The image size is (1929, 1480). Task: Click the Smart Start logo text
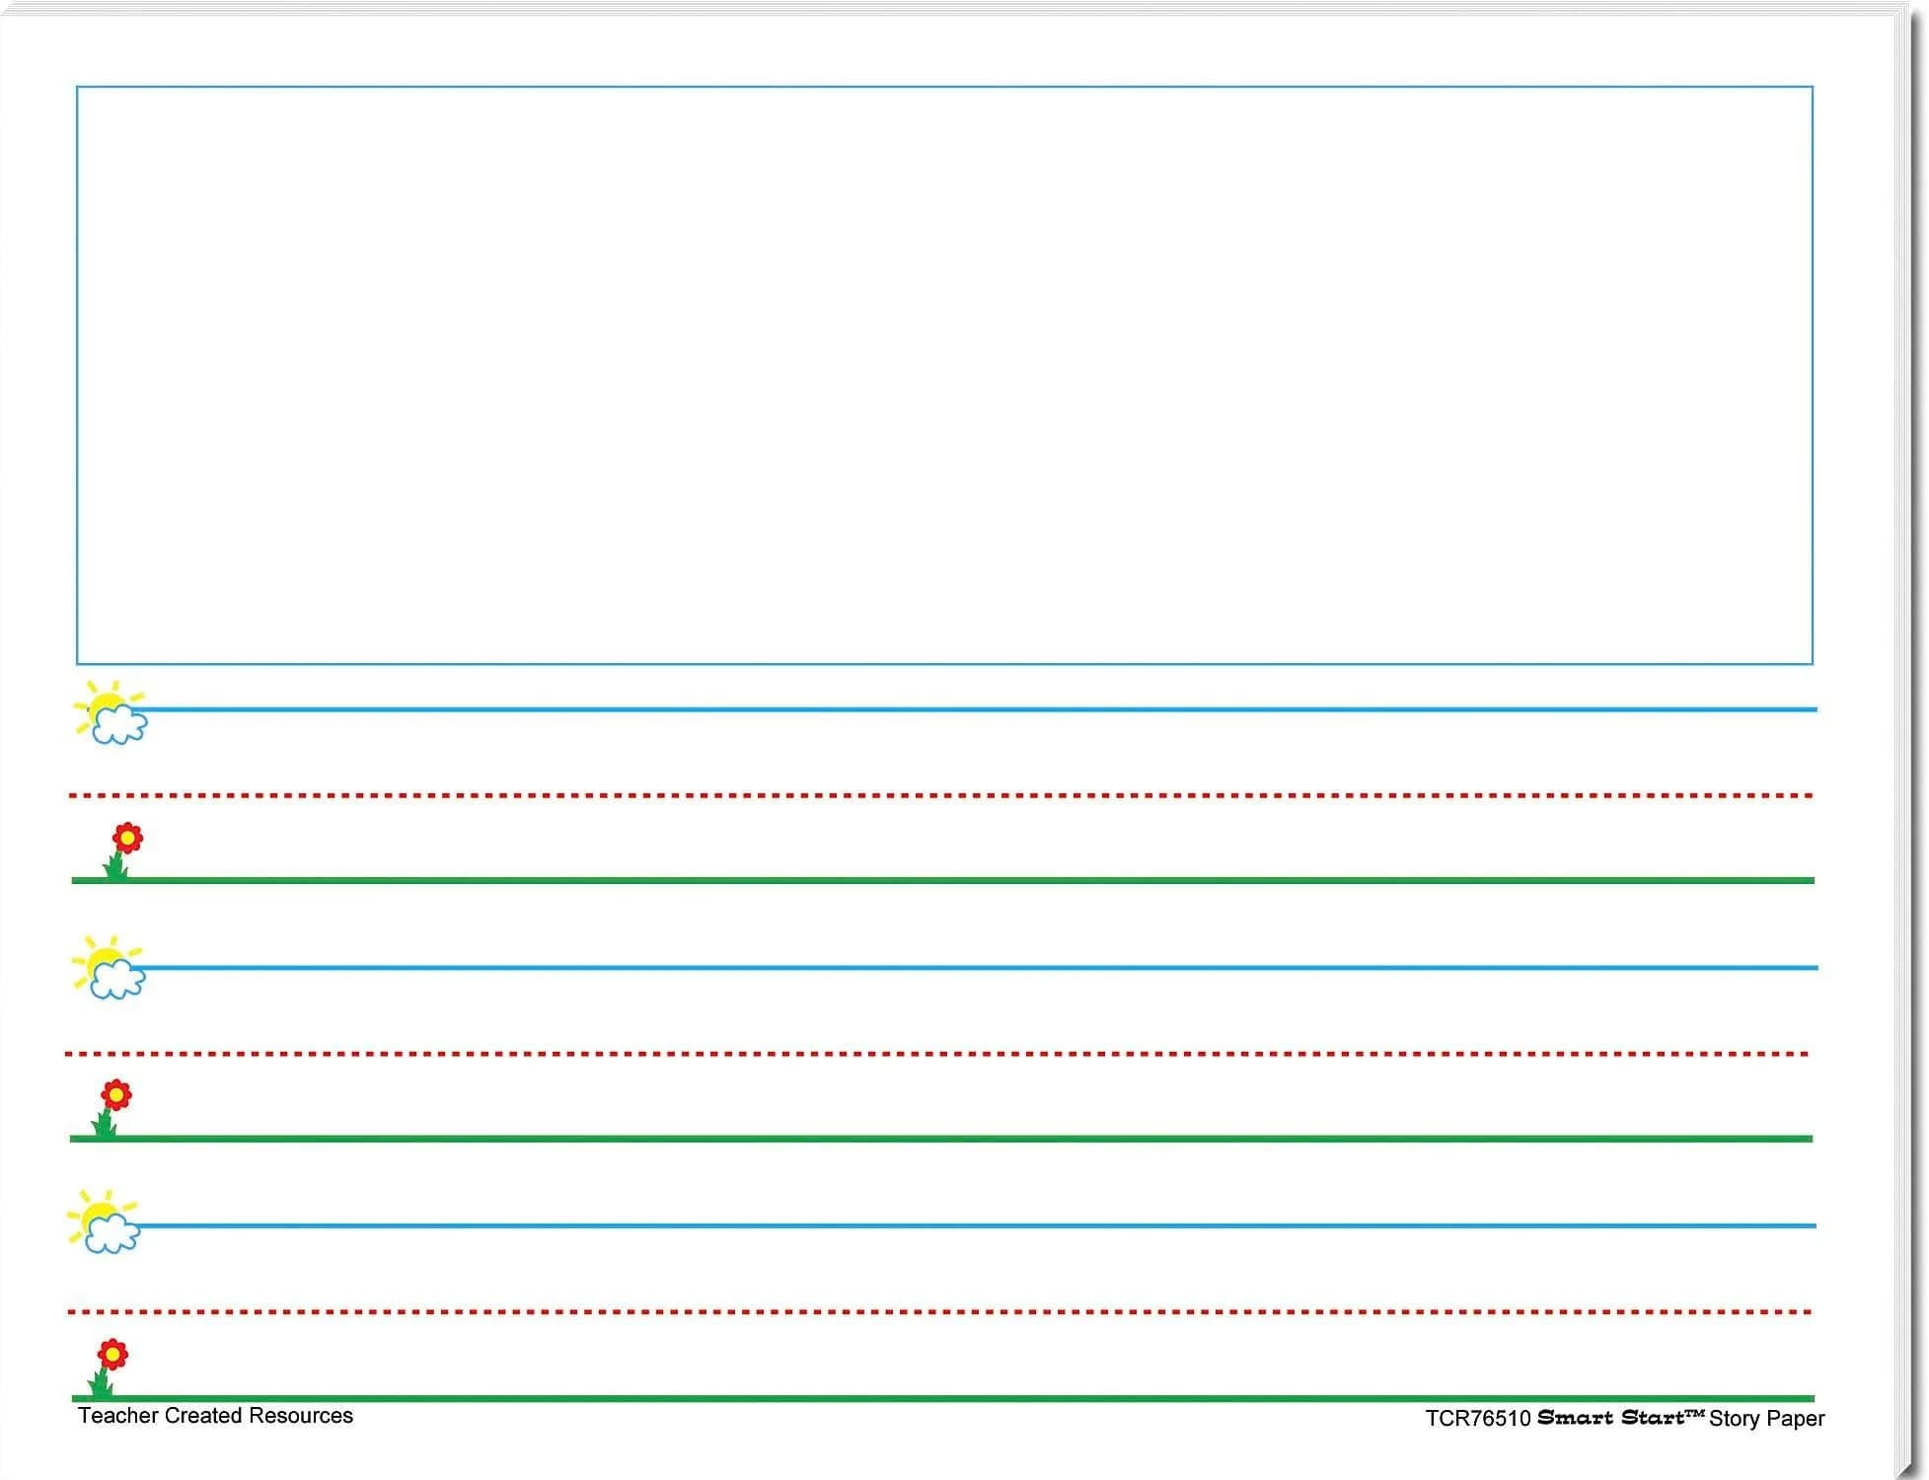click(x=1620, y=1418)
